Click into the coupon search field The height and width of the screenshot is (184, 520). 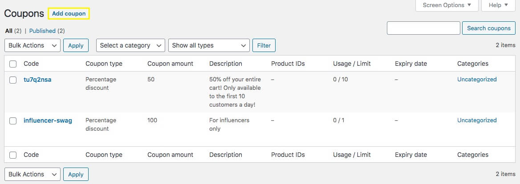(x=423, y=28)
